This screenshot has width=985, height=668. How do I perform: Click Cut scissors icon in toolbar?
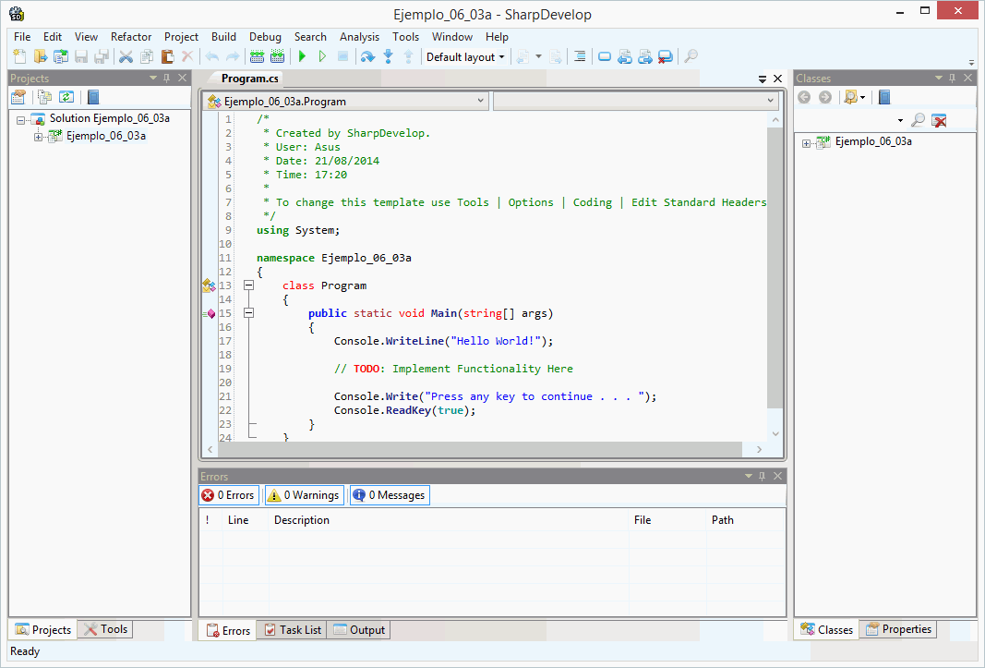[x=126, y=57]
